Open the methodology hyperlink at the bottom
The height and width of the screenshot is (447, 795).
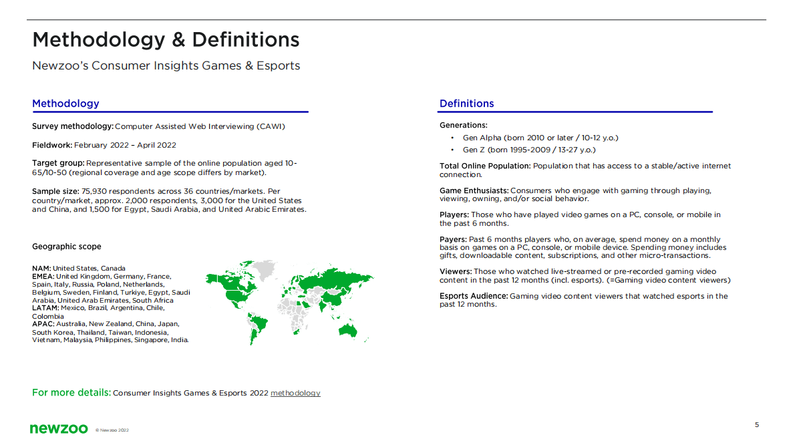295,393
